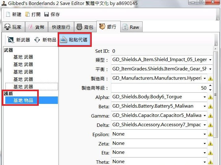Select the 基地 物品 shield entry
221x165 pixels.
(32, 100)
